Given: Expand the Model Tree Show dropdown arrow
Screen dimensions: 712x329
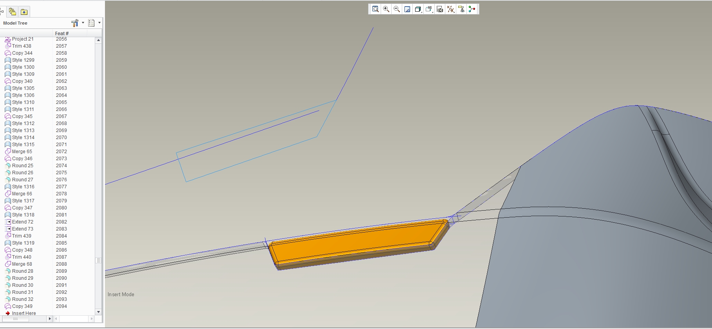Looking at the screenshot, I should click(x=99, y=23).
